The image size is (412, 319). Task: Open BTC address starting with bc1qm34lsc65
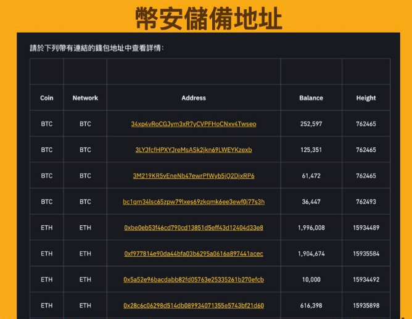click(x=194, y=202)
